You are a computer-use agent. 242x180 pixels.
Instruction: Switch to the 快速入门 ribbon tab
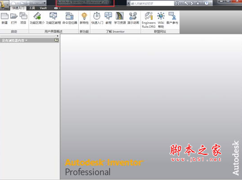coord(18,8)
